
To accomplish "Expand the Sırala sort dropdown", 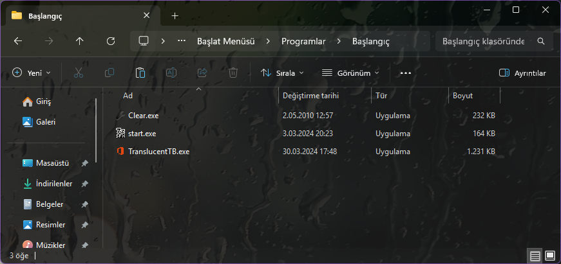I will [282, 73].
